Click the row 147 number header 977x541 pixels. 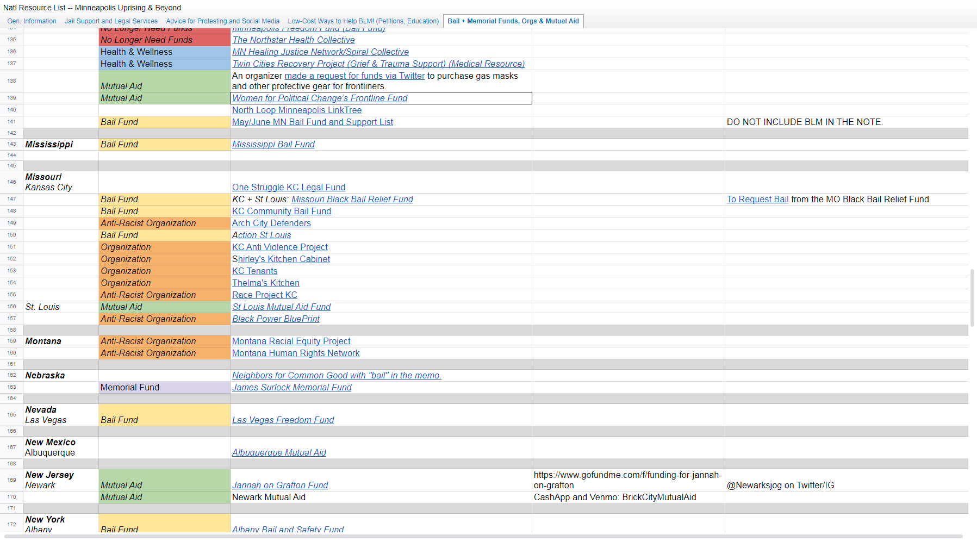(x=11, y=200)
